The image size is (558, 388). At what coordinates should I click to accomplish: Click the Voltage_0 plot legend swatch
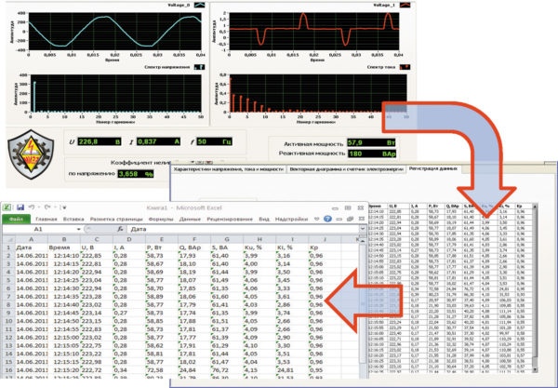199,5
